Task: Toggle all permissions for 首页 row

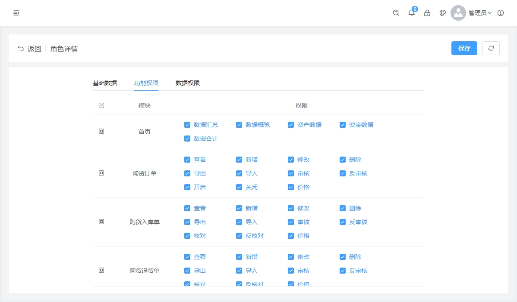Action: [101, 131]
